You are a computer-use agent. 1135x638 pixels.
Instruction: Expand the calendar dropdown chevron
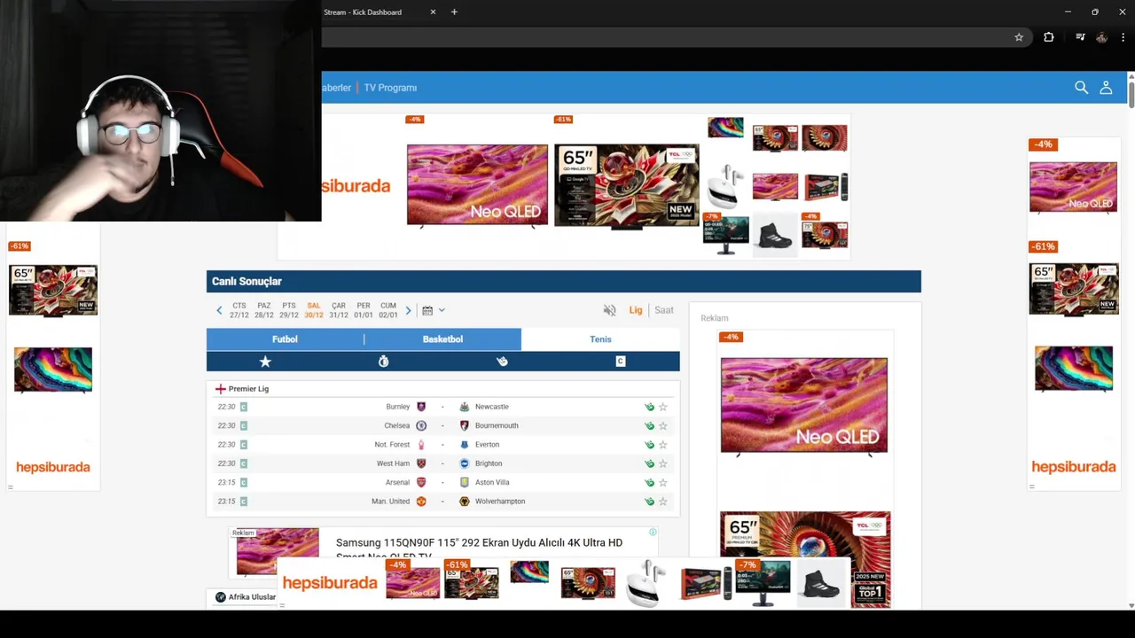[442, 310]
